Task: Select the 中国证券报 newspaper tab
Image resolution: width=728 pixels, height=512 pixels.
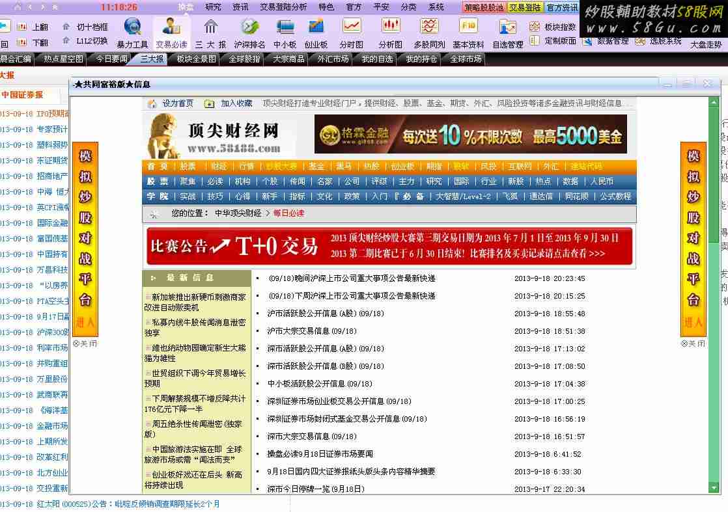Action: [x=22, y=95]
